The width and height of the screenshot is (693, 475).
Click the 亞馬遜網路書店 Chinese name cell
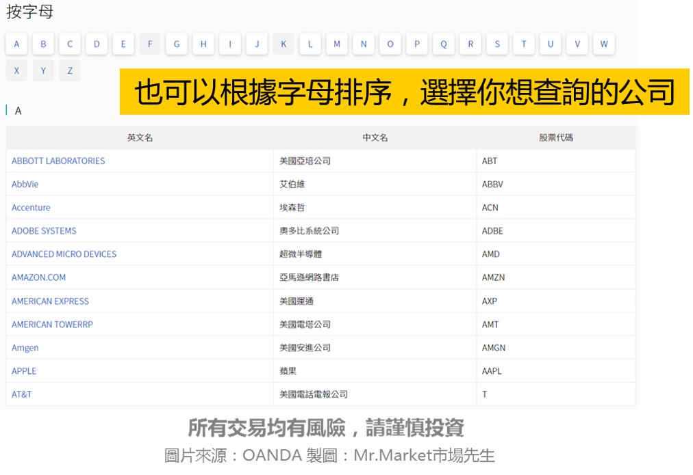[x=375, y=277]
